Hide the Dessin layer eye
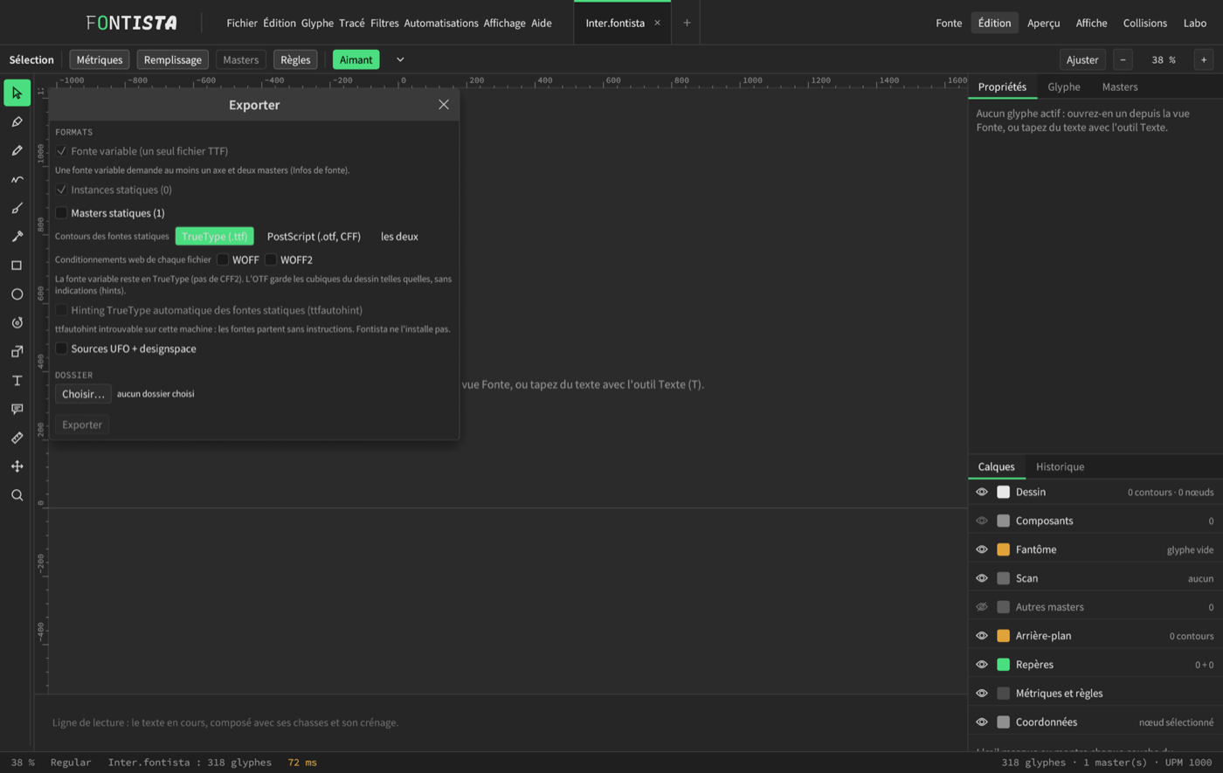Image resolution: width=1223 pixels, height=773 pixels. [x=982, y=492]
